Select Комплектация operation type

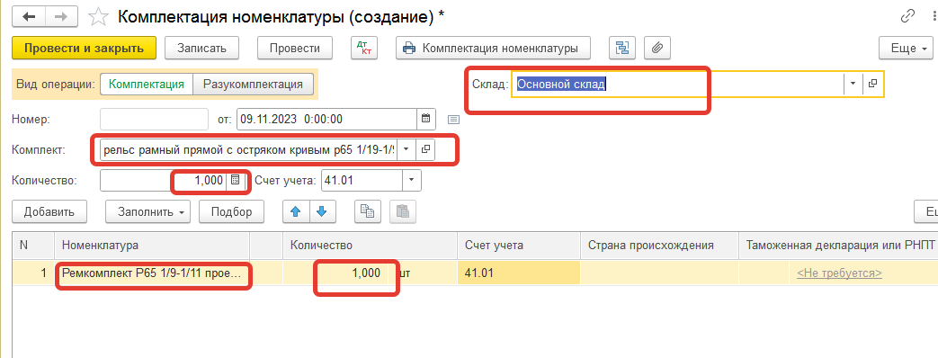point(147,85)
